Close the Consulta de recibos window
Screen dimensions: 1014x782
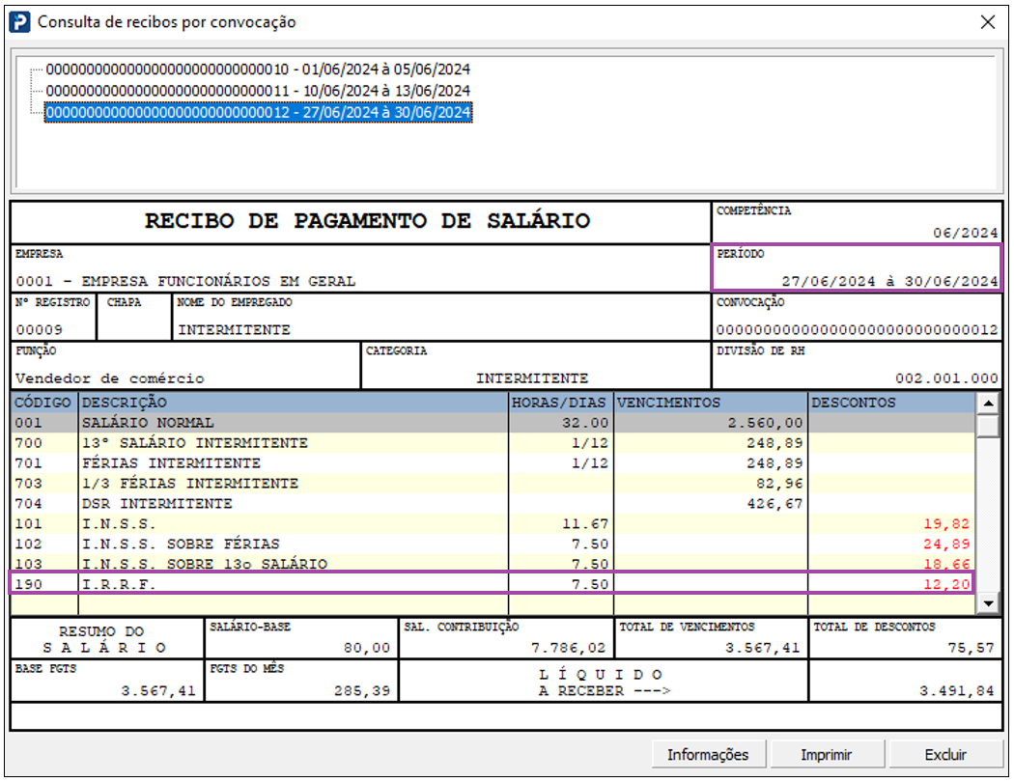click(988, 22)
